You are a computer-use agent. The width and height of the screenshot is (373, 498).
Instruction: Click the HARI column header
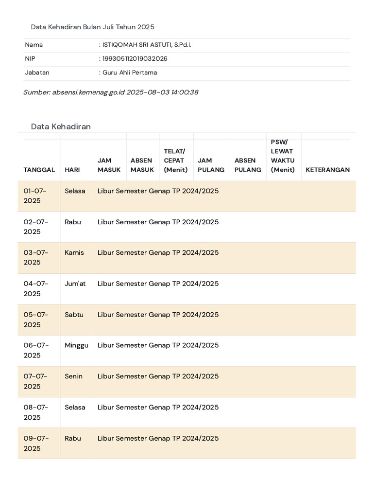click(x=72, y=170)
